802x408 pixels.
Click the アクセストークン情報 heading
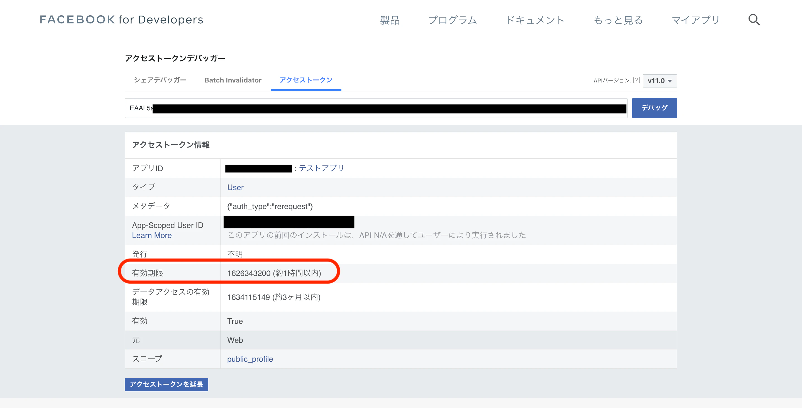171,145
